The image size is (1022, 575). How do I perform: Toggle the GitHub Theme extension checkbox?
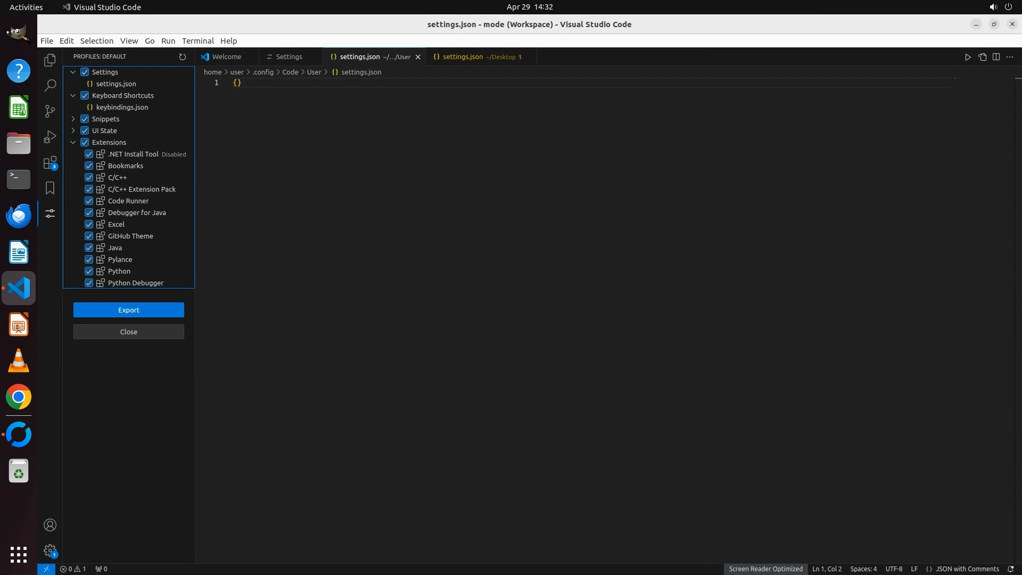pos(89,236)
